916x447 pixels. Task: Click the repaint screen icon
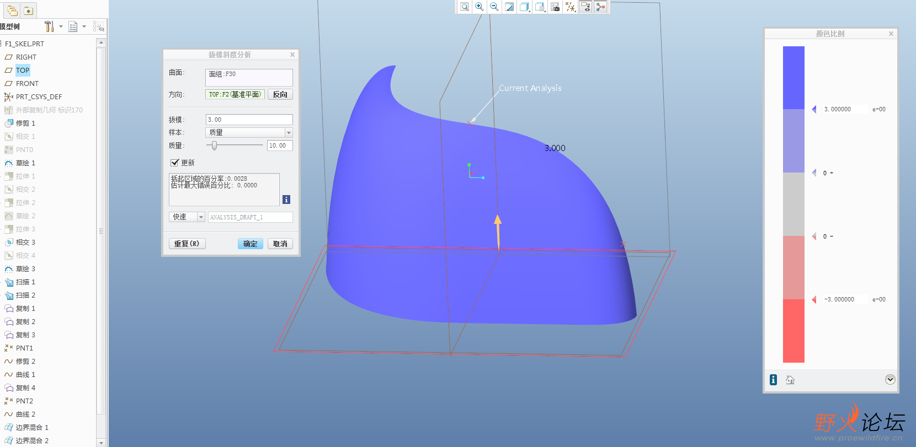pos(509,7)
